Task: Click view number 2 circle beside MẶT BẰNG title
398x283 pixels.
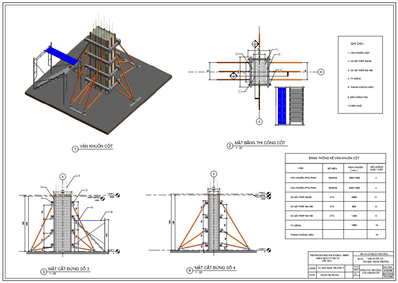Action: click(x=230, y=146)
